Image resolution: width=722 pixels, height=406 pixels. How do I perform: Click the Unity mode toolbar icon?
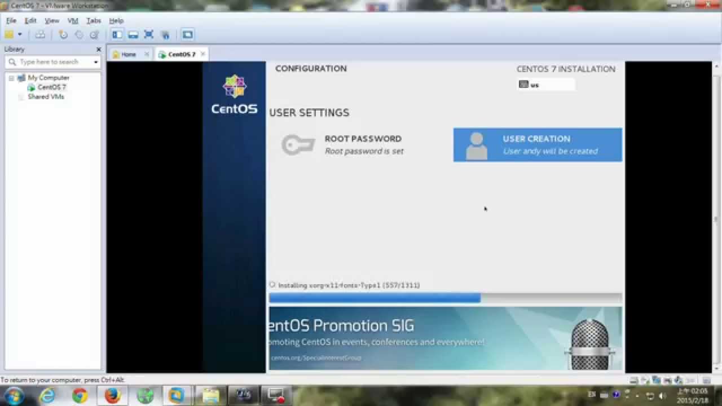[x=165, y=34]
